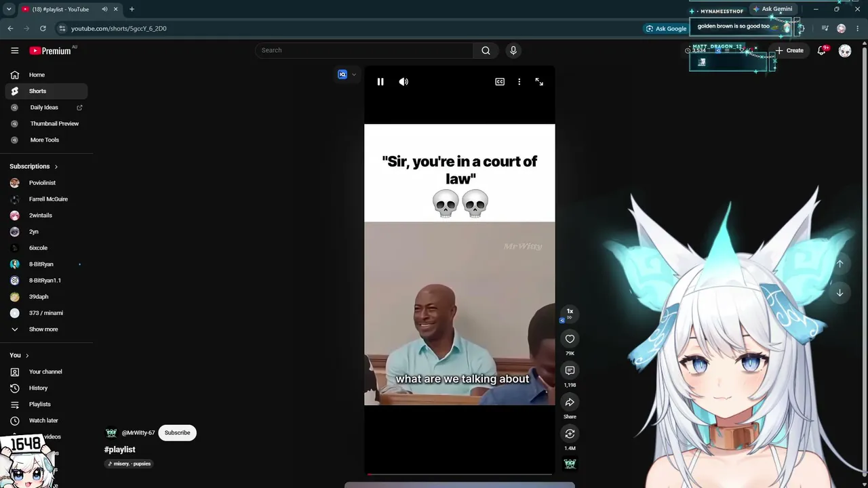Go to previous Short with up arrow
Image resolution: width=868 pixels, height=488 pixels.
pyautogui.click(x=840, y=264)
